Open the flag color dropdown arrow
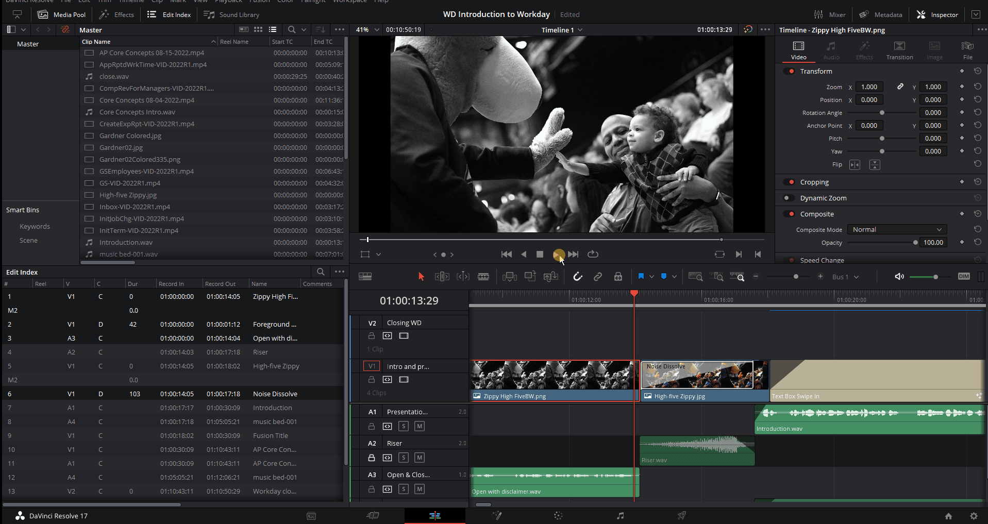Screen dimensions: 988x524 tap(651, 277)
